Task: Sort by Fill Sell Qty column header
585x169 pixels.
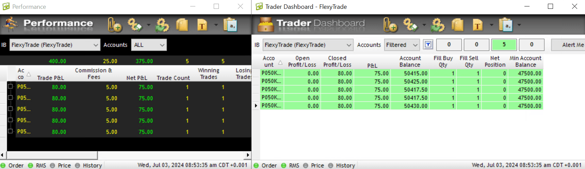Action: point(469,61)
